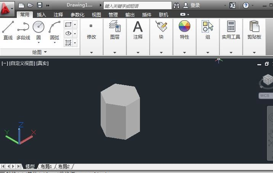Select the 直线 line tool
The width and height of the screenshot is (273, 173).
8,30
